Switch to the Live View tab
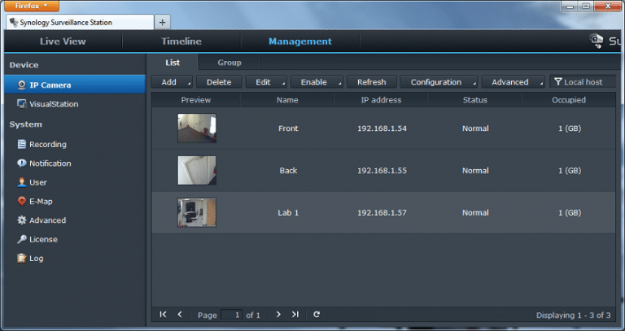The image size is (625, 331). pos(63,41)
